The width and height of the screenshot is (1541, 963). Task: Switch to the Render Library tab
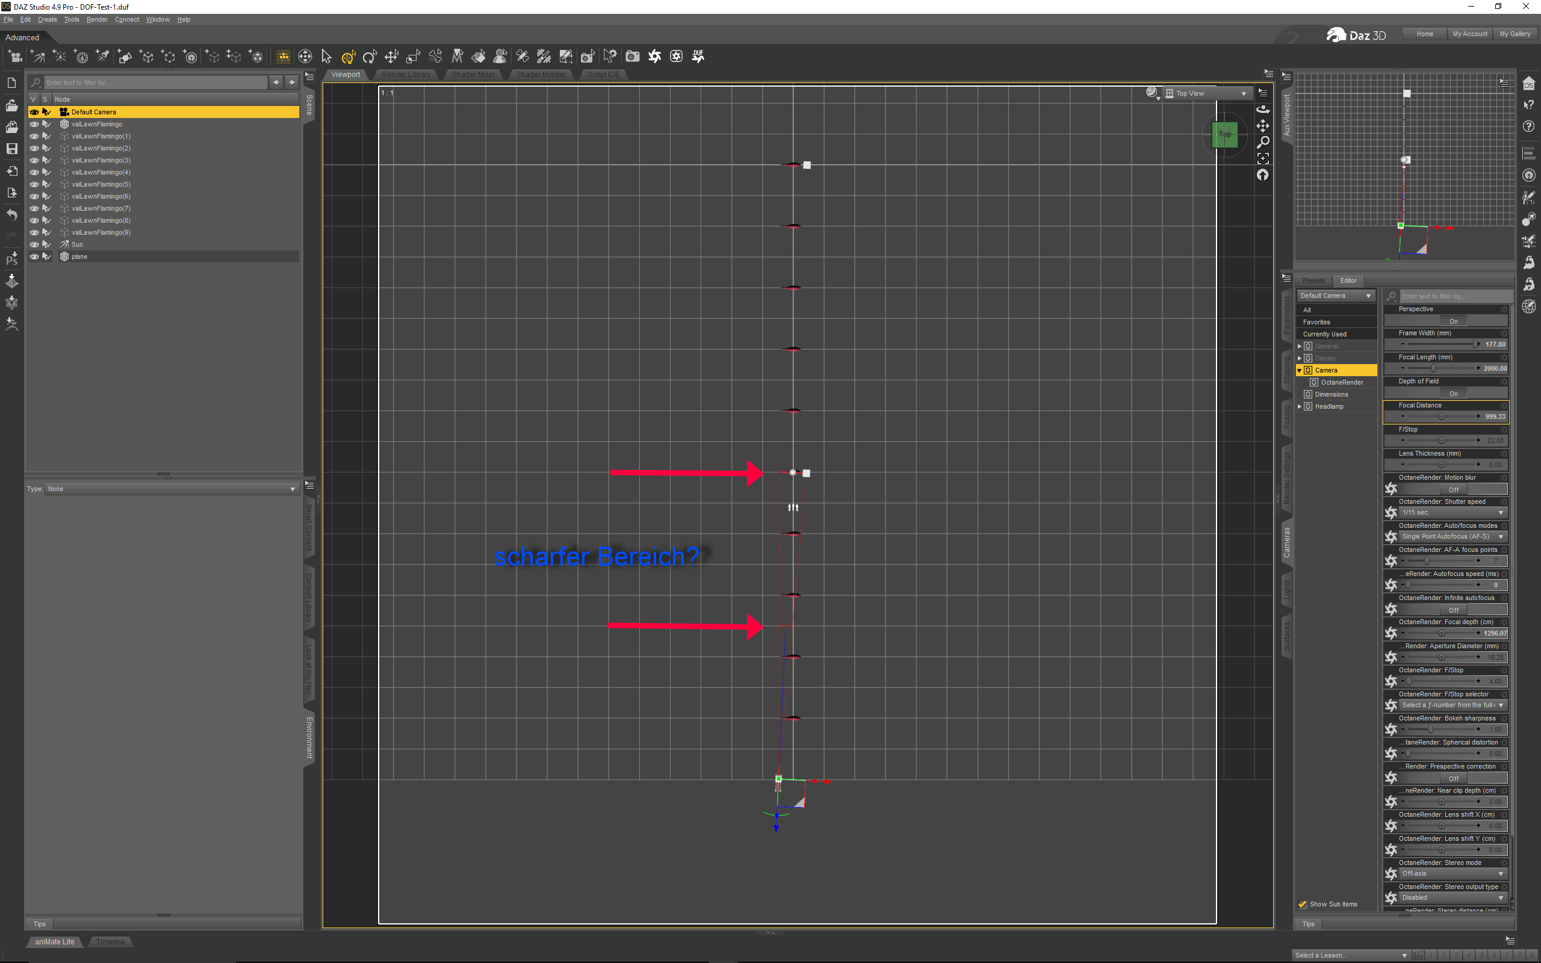coord(406,75)
